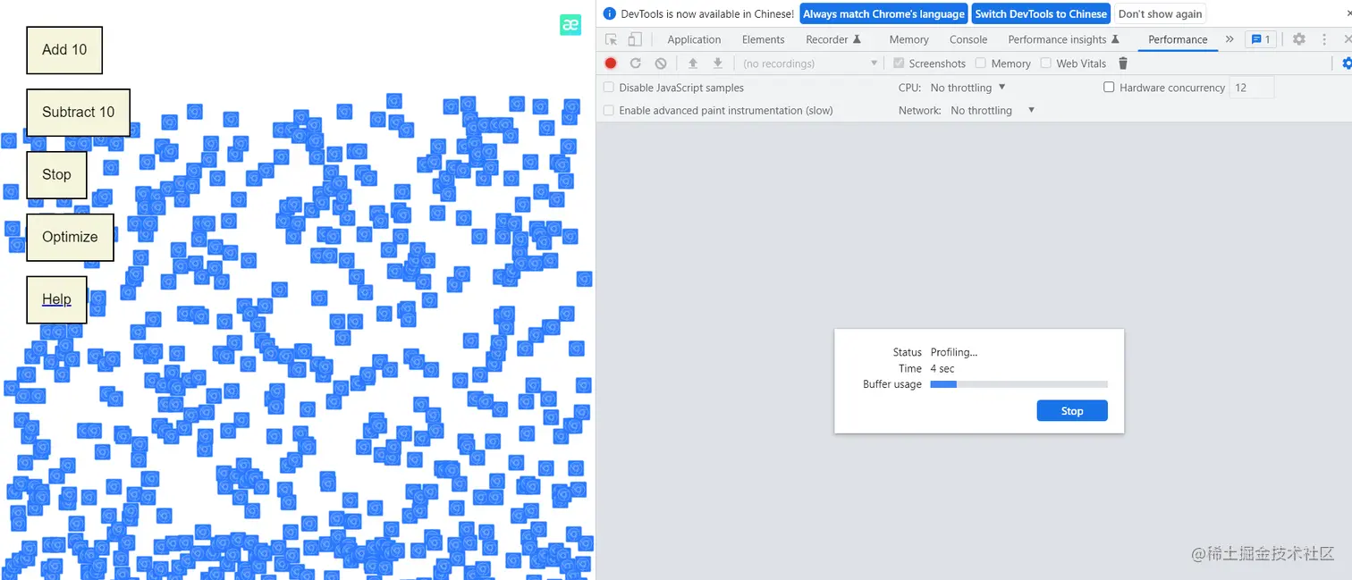Viewport: 1352px width, 580px height.
Task: Switch to the Recorder tab
Action: 833,39
